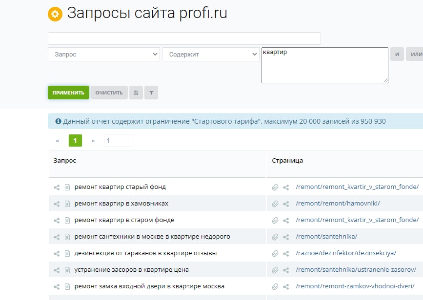Open link /remont/remont-zamkov-vhodnoi-dveri/

click(355, 286)
